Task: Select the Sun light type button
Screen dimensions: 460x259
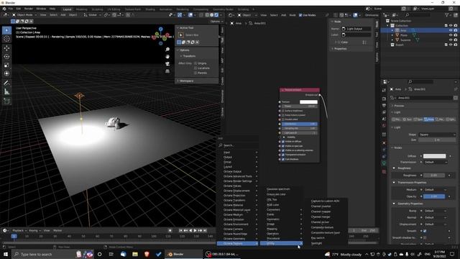Action: [408, 119]
